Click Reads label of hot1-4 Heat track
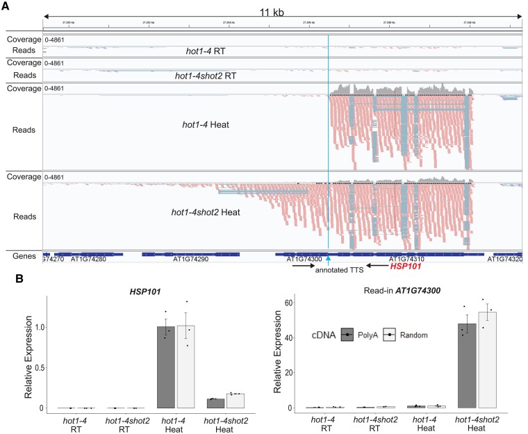Viewport: 528px width, 434px height. pos(24,130)
